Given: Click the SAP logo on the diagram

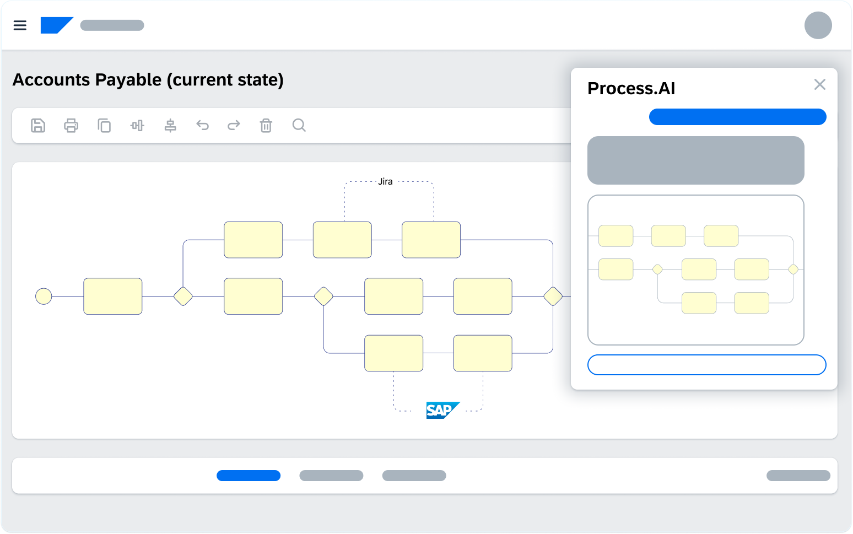Looking at the screenshot, I should [x=442, y=410].
